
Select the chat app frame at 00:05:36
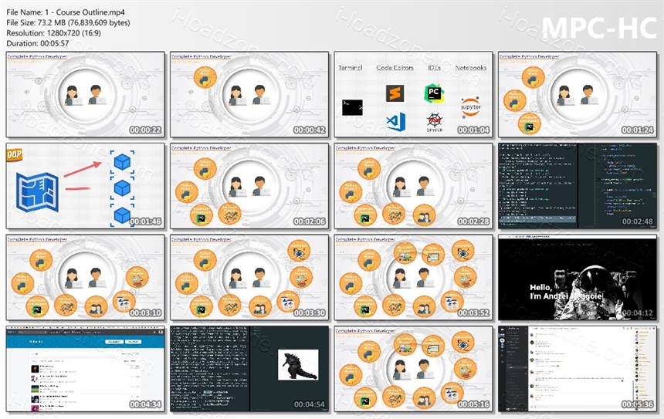(x=578, y=369)
